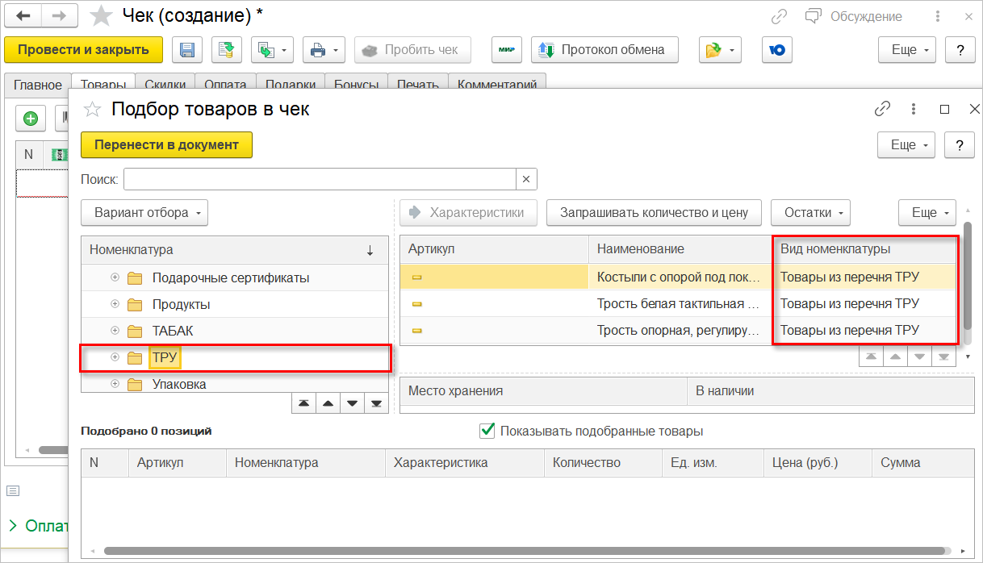Move down in Номенклатура tree navigation
983x563 pixels.
(351, 402)
